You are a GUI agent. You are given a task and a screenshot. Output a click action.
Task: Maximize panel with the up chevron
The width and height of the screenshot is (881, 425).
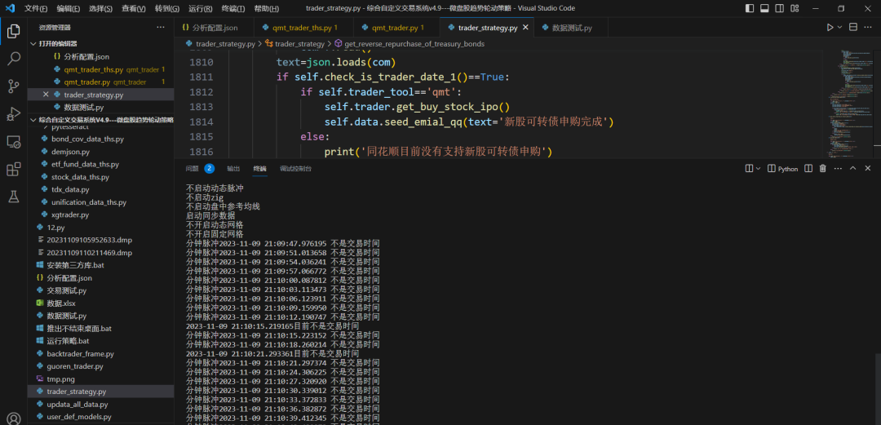pos(852,169)
